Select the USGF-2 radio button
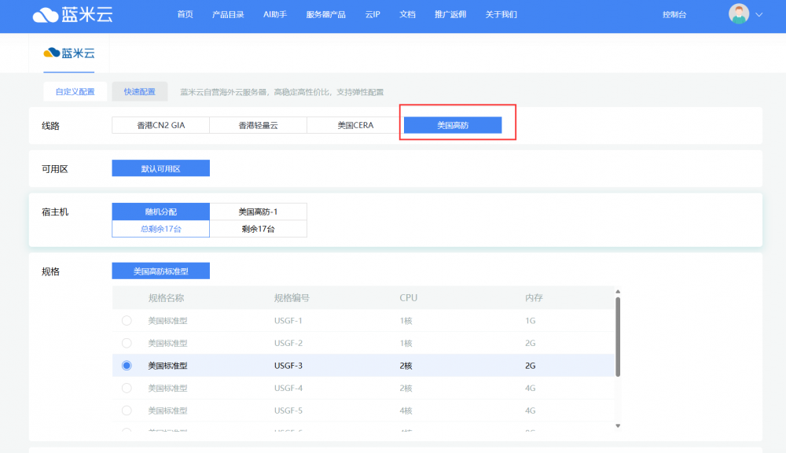 click(127, 343)
